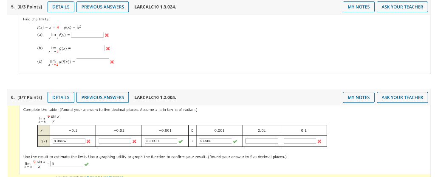Click the f(x) input under x = -0.01
The height and width of the screenshot is (177, 435).
[x=115, y=141]
